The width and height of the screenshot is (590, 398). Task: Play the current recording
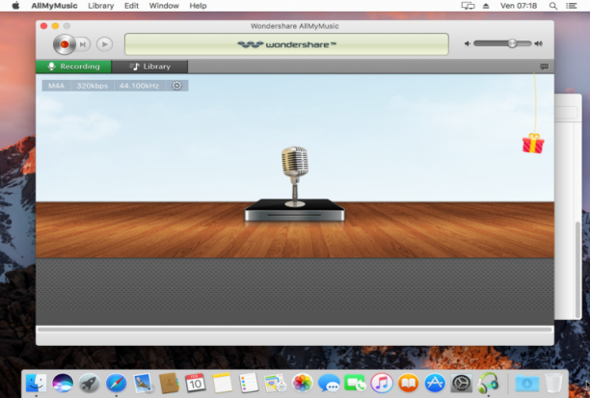105,44
